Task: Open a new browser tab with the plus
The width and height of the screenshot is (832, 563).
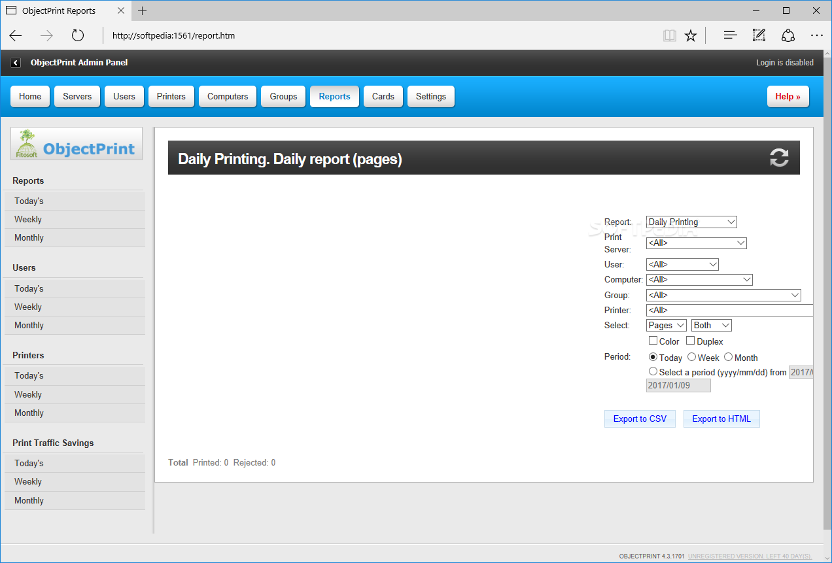Action: pos(143,10)
